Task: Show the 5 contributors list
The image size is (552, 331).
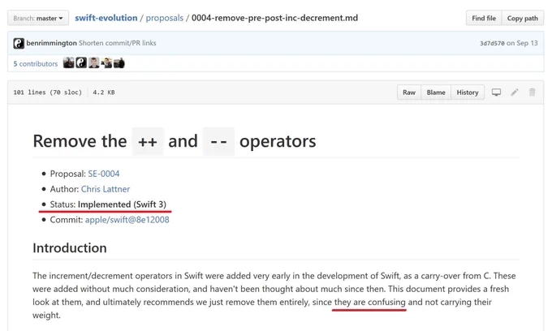Action: [35, 63]
